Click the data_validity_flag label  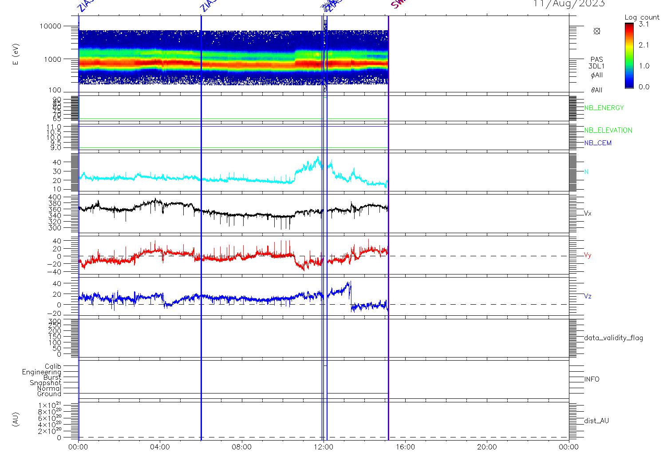pos(613,338)
